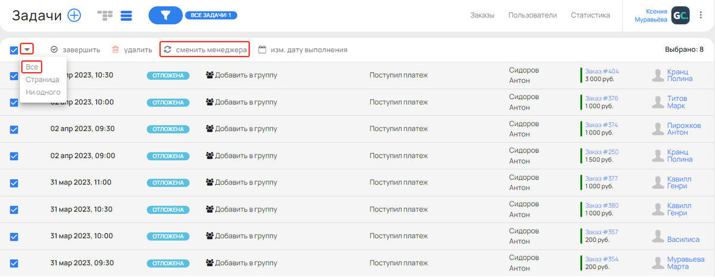Uncheck the task row for order #404
Viewport: 715px width, 277px height.
point(14,76)
